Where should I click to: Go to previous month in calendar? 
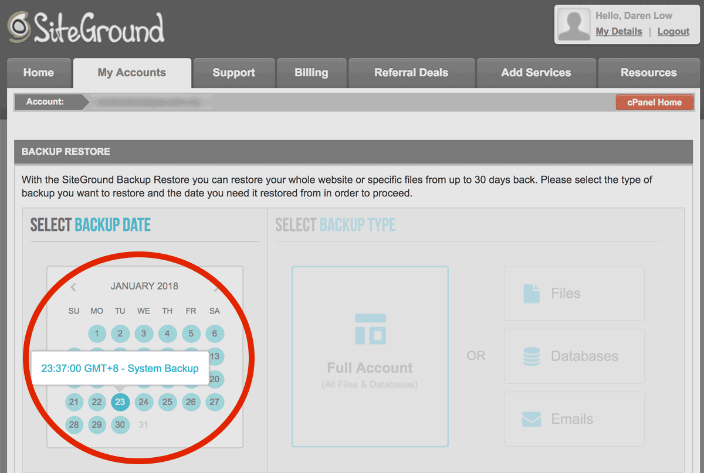click(73, 287)
